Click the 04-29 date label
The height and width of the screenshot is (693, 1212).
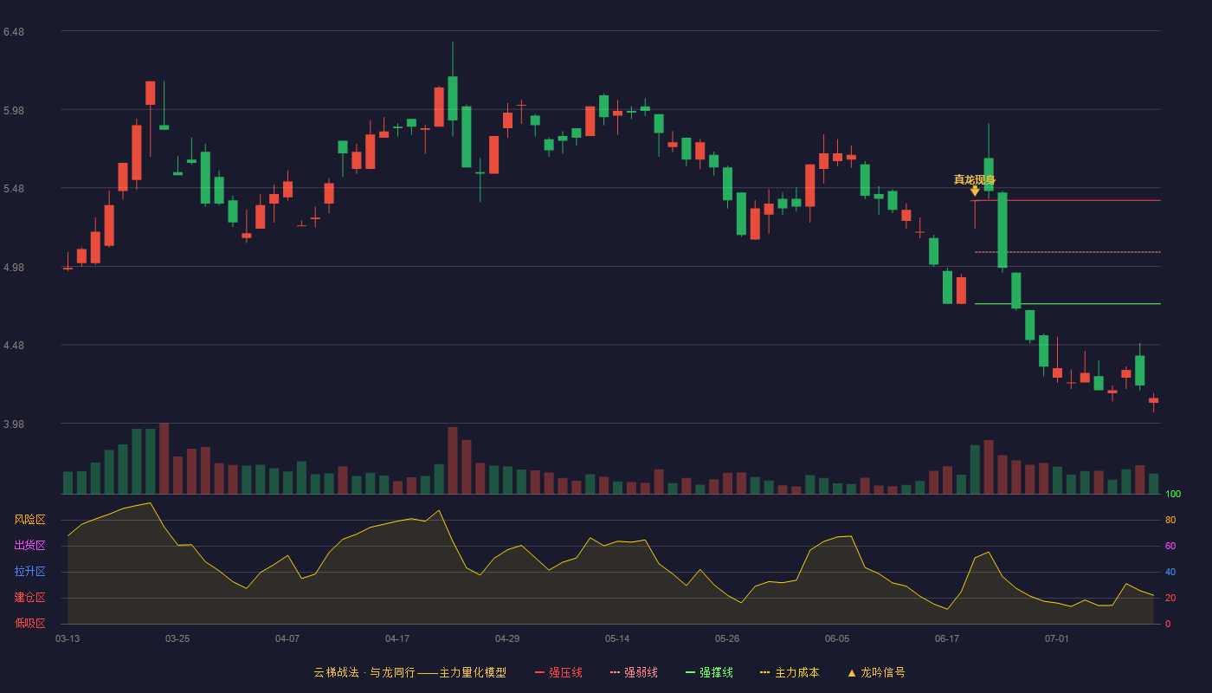[x=507, y=638]
